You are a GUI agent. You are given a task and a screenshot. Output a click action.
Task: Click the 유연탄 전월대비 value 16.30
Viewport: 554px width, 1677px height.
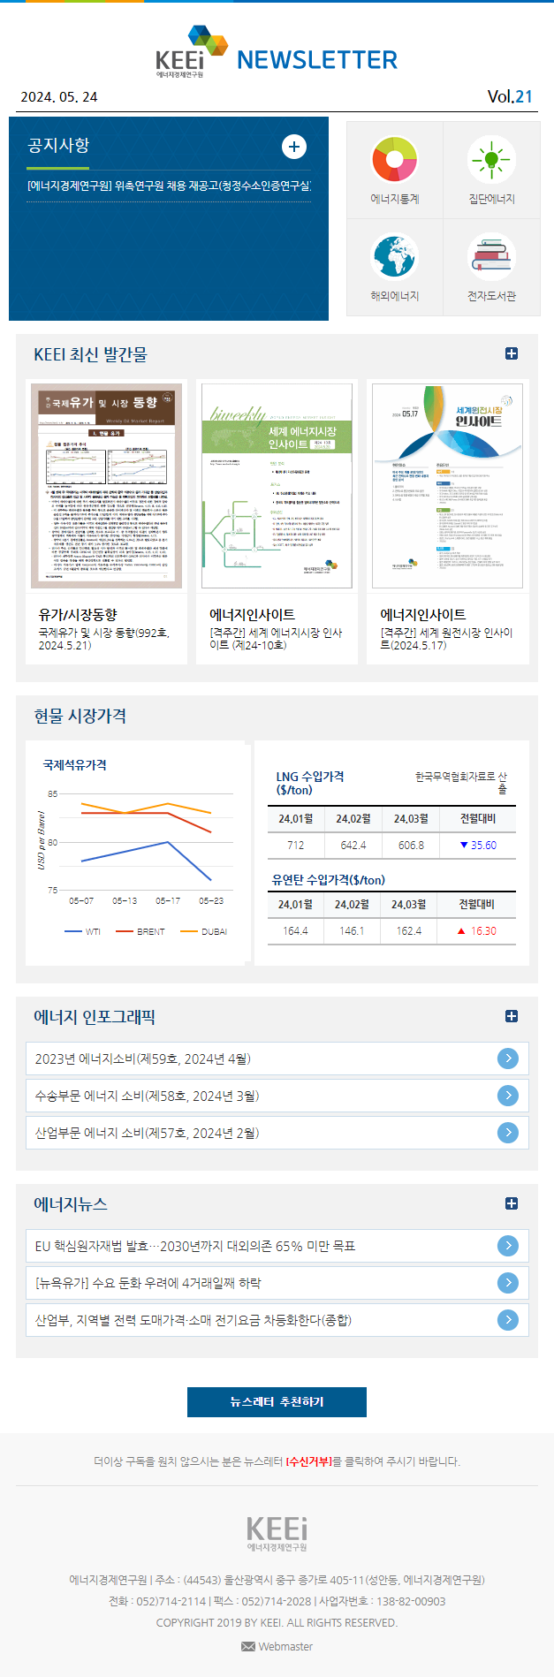tap(476, 931)
